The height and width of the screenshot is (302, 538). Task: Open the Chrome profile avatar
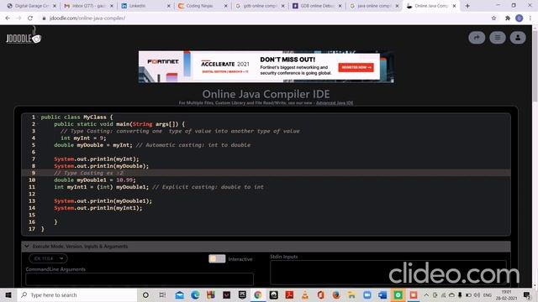tap(520, 18)
